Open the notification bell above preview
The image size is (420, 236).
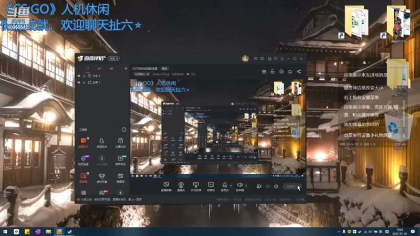tap(290, 71)
